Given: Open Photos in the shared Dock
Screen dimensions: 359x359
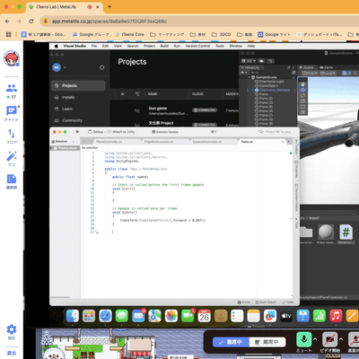Looking at the screenshot, I should coord(171,316).
